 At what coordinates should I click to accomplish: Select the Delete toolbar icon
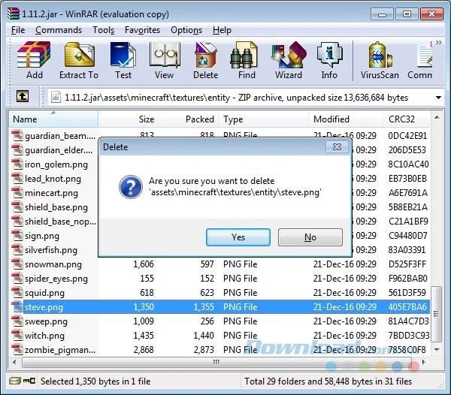click(205, 60)
